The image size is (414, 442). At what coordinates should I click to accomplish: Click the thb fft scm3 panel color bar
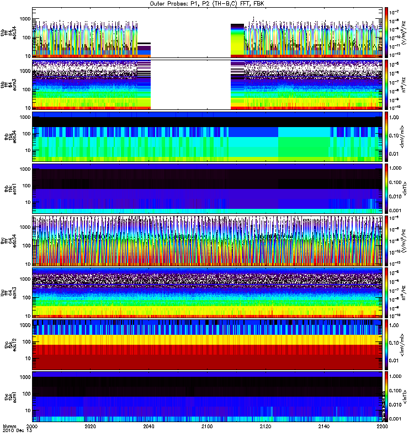[386, 85]
